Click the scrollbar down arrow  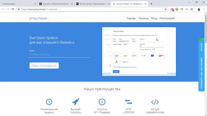click(x=206, y=115)
